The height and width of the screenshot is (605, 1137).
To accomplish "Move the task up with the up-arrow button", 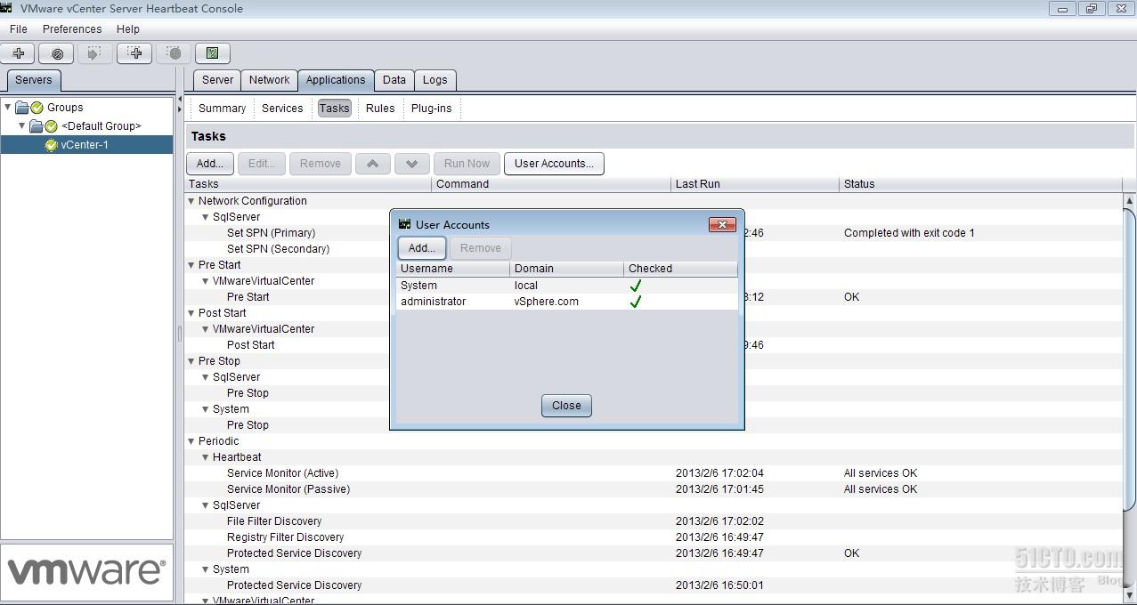I will tap(373, 164).
